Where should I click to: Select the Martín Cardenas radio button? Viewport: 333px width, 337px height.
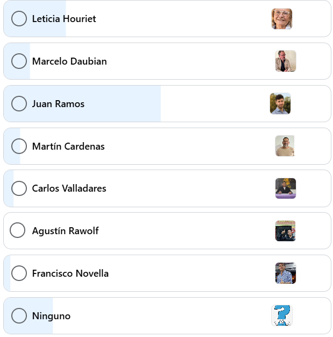click(19, 146)
